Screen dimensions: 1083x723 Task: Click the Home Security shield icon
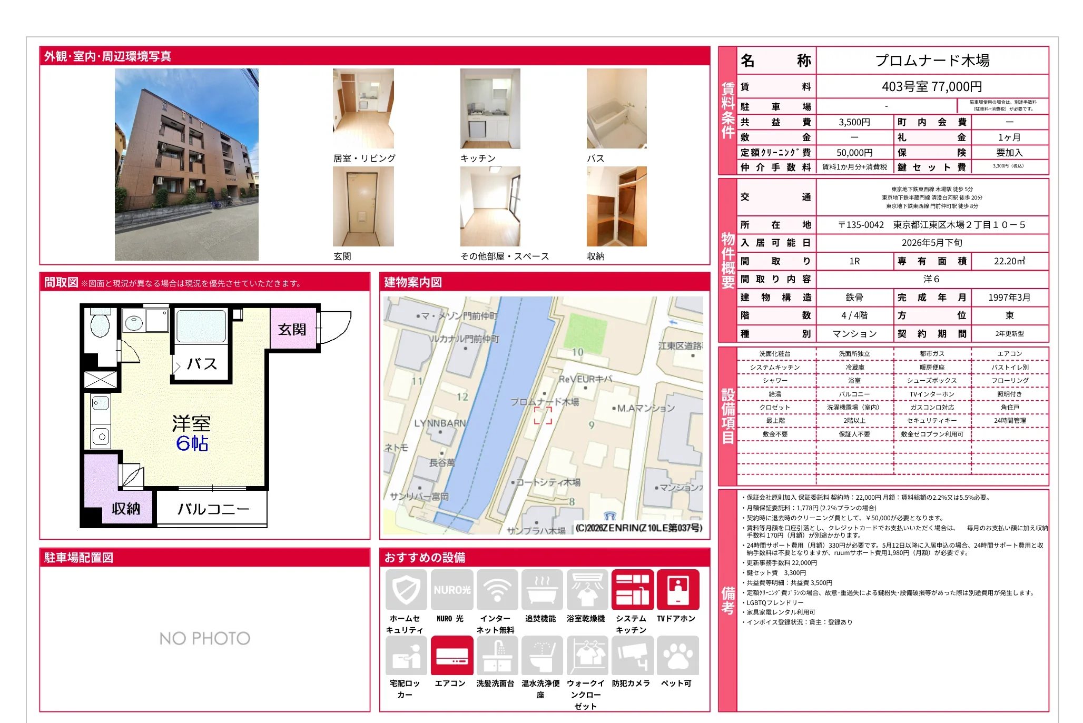pyautogui.click(x=406, y=590)
